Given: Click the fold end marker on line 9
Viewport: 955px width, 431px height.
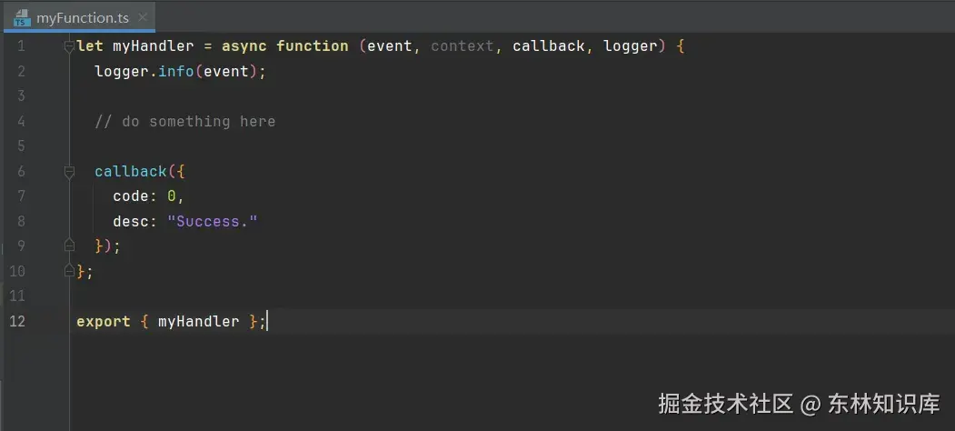Looking at the screenshot, I should tap(69, 246).
